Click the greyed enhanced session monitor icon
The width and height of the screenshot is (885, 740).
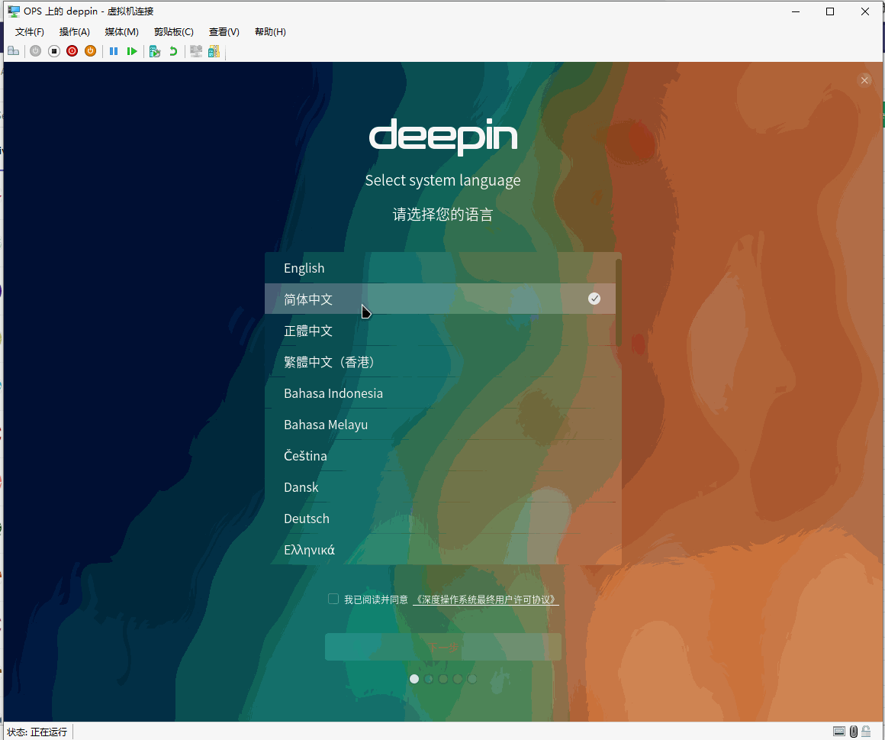[x=196, y=51]
